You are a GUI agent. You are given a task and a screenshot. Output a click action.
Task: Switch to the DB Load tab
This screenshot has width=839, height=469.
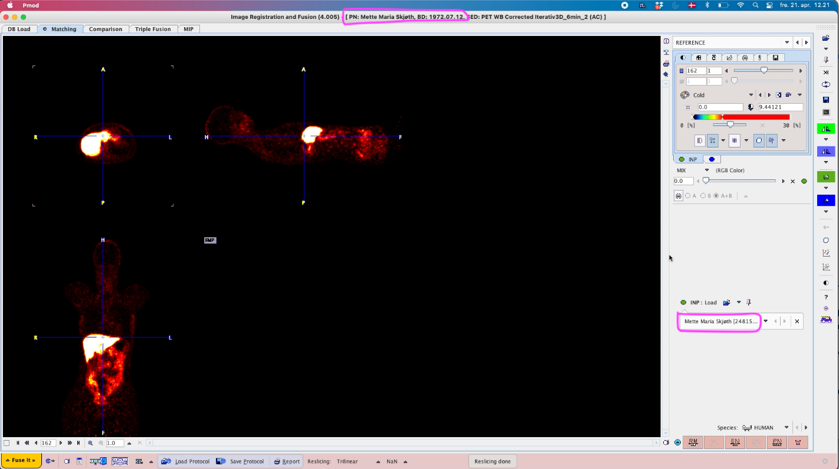[19, 29]
